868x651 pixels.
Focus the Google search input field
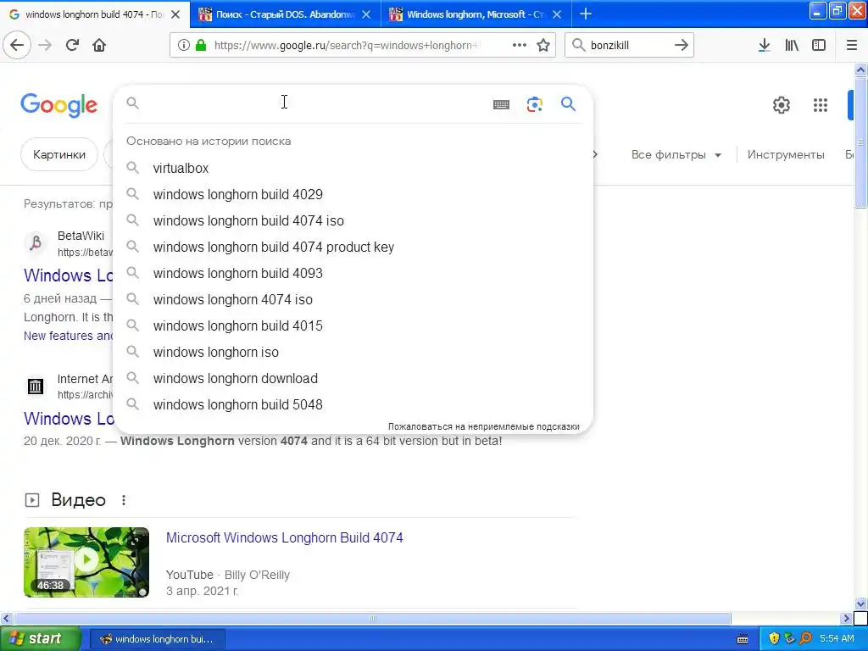coord(313,103)
